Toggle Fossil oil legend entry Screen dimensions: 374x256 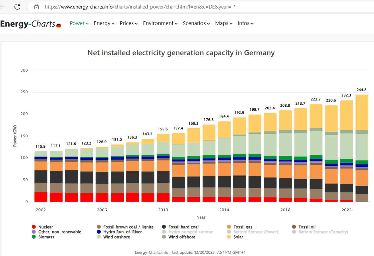point(304,227)
